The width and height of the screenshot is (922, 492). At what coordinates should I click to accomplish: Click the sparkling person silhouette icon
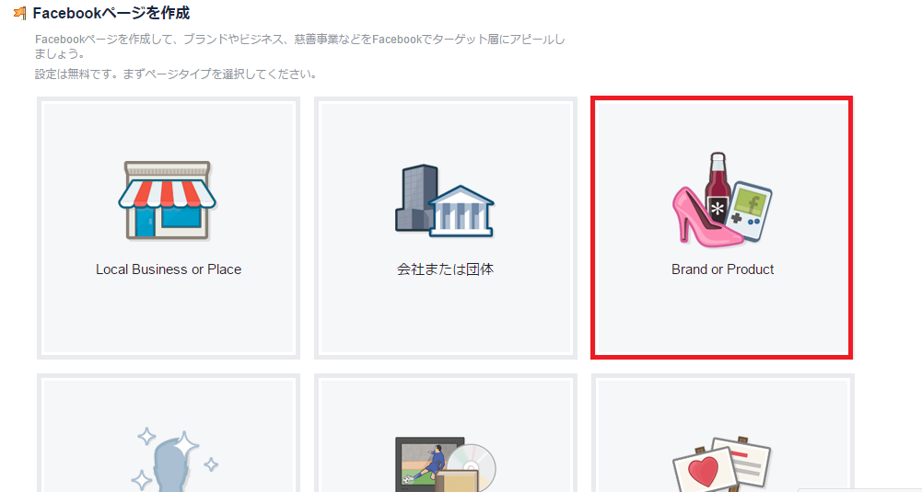point(177,461)
